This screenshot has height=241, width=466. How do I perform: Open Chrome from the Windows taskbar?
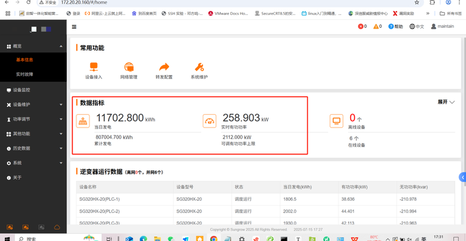(214, 238)
